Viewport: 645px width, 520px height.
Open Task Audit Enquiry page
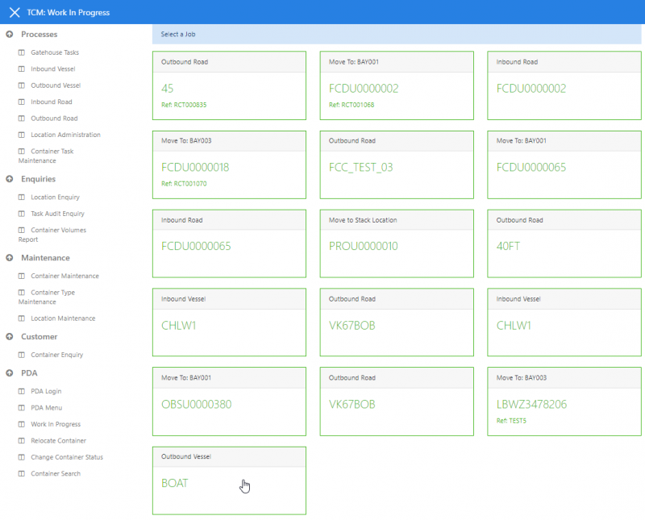57,214
